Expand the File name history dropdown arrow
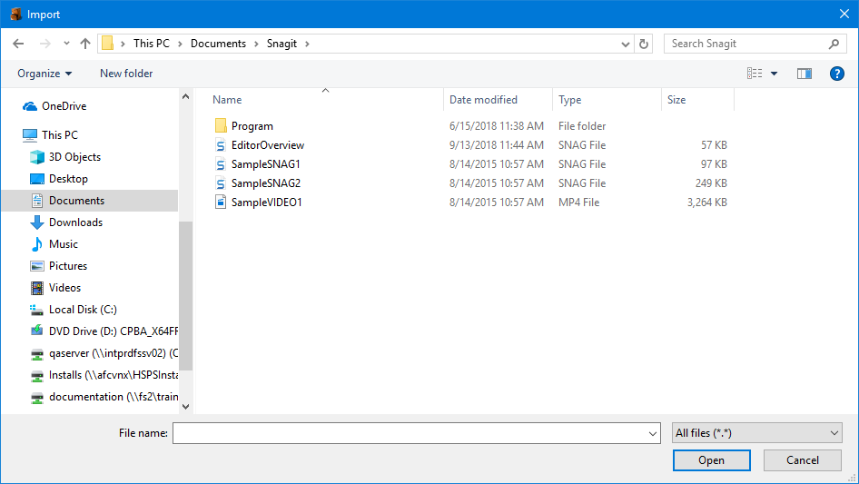 (653, 434)
